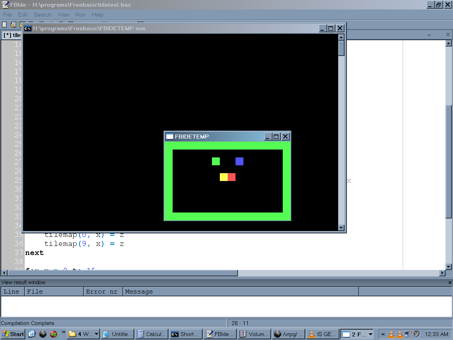Click code line 36 tilemap(9, x) = z
The height and width of the screenshot is (340, 453).
pyautogui.click(x=84, y=244)
